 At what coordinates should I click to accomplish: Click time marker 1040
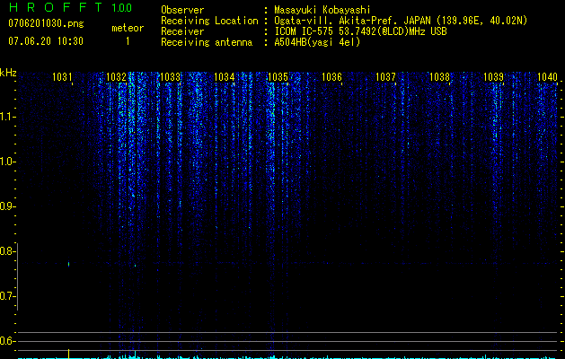click(x=547, y=77)
